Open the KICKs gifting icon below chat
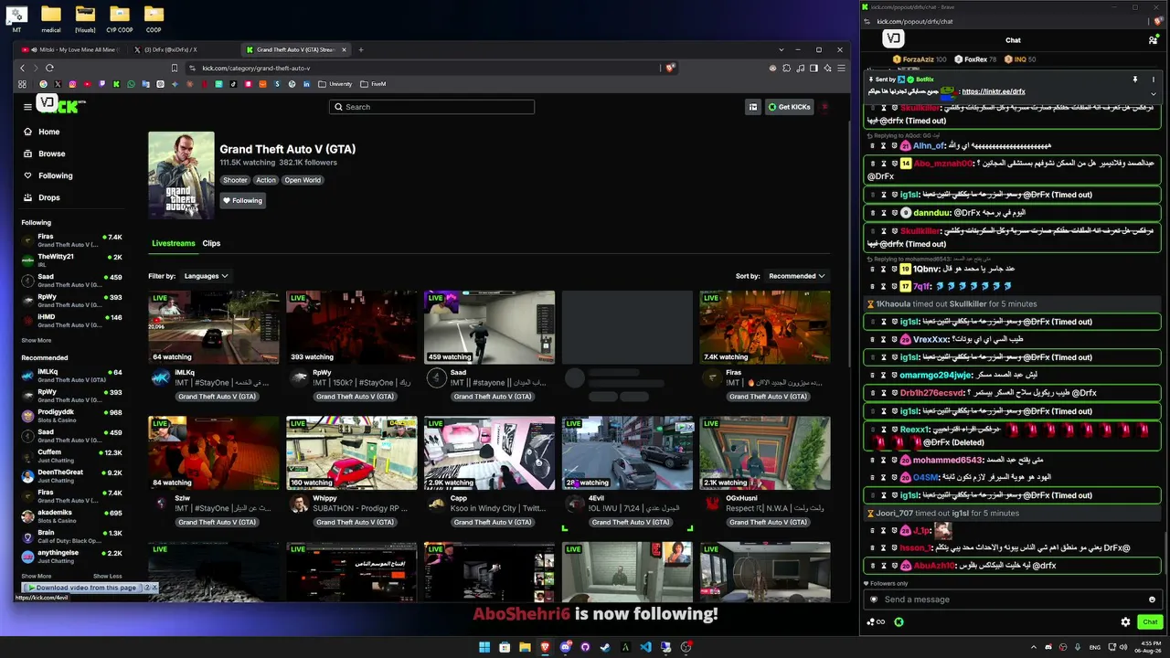Image resolution: width=1170 pixels, height=658 pixels. pos(899,622)
